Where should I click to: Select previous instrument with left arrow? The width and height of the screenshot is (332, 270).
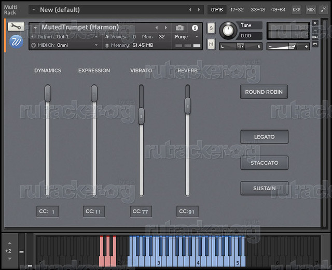click(x=157, y=27)
